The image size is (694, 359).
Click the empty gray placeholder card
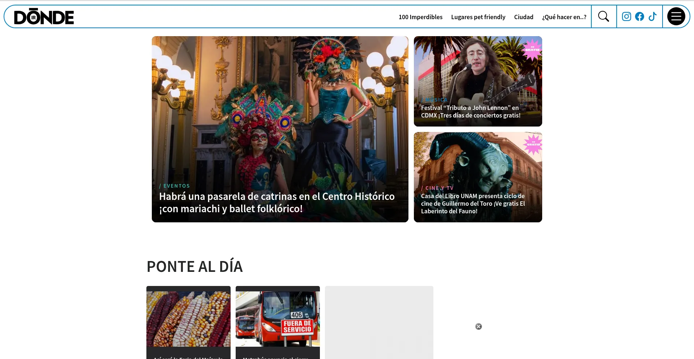tap(379, 322)
